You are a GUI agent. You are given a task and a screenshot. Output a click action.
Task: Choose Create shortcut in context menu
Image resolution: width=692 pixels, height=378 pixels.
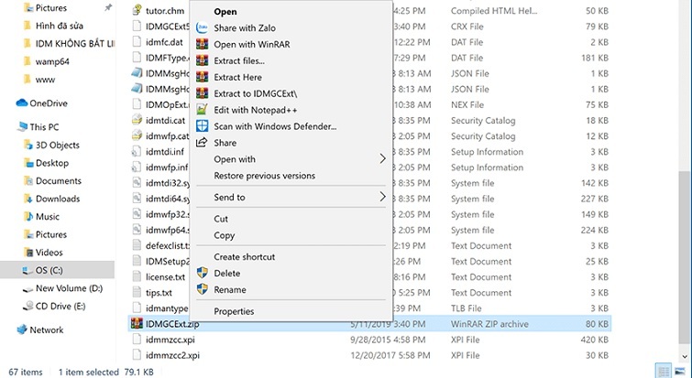click(244, 257)
